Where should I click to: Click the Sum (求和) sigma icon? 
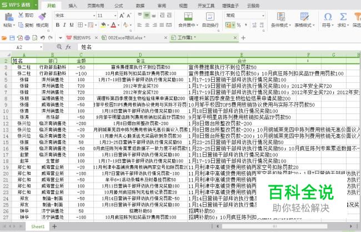[343, 17]
